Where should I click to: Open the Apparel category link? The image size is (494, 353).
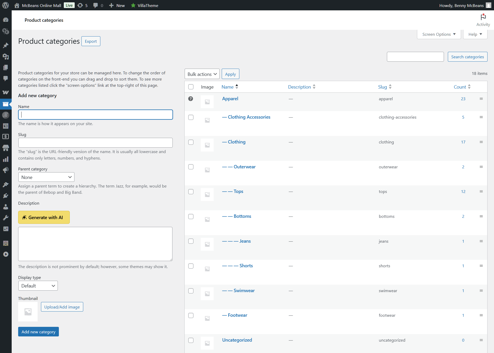pyautogui.click(x=230, y=99)
